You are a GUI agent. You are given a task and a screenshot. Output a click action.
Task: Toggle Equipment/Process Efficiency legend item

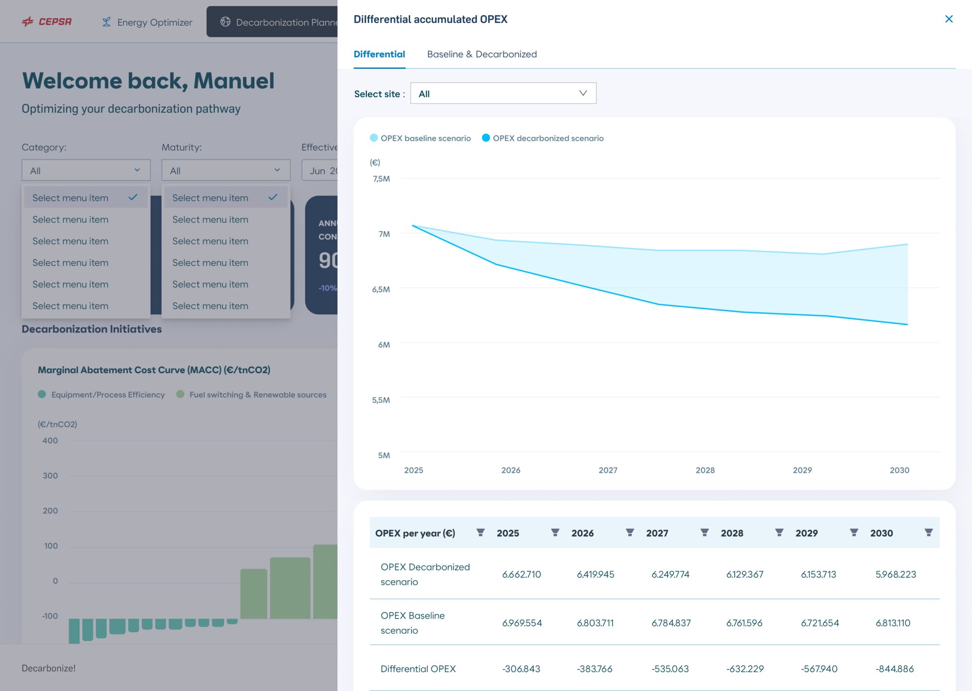(102, 395)
